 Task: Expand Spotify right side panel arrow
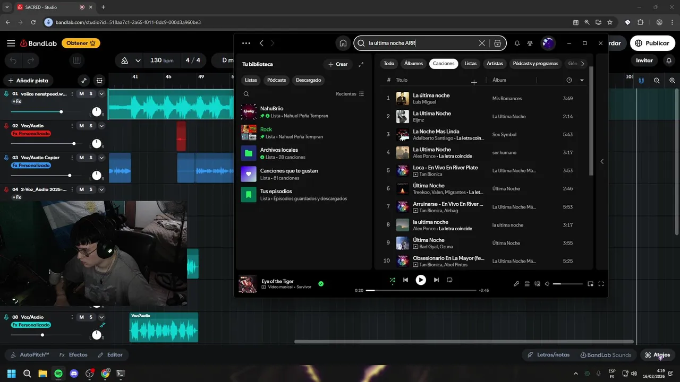[x=602, y=161]
